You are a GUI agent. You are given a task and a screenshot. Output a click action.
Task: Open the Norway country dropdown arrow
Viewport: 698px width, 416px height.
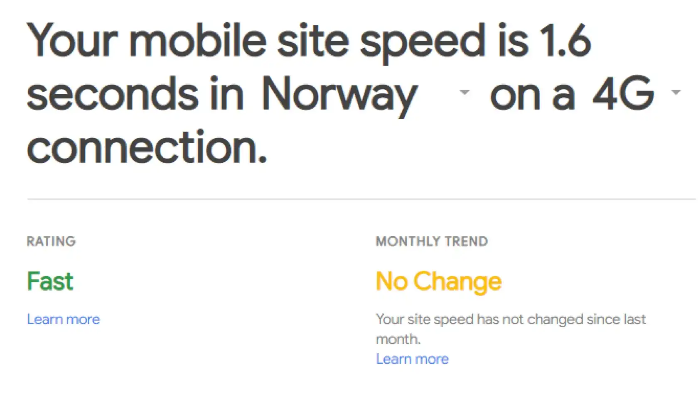[x=464, y=92]
